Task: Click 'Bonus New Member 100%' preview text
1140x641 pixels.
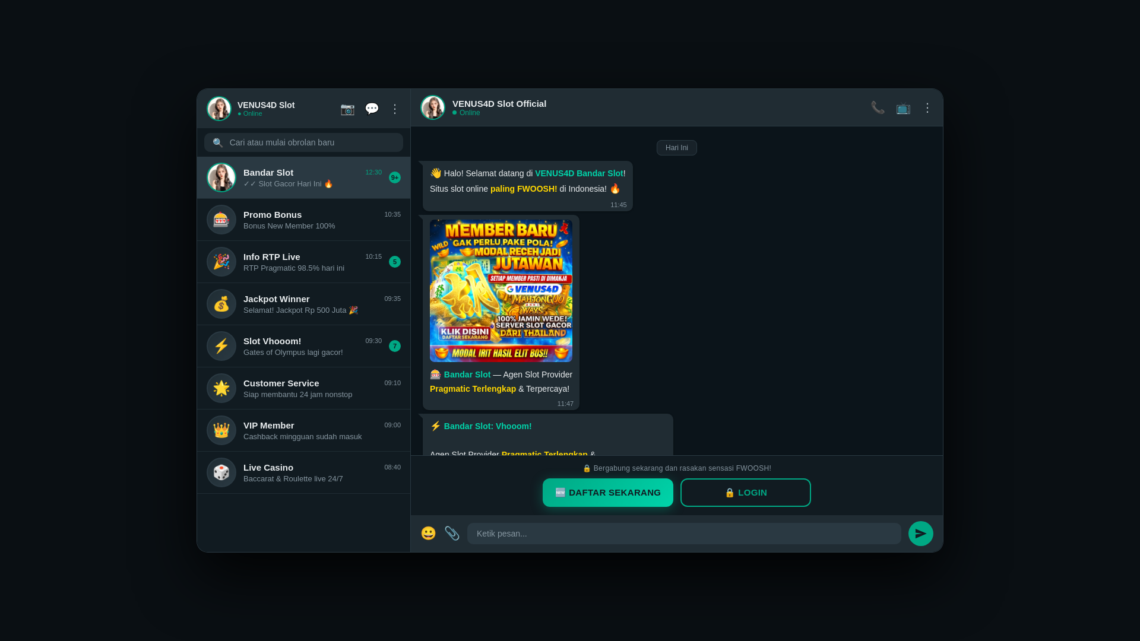Action: click(x=289, y=226)
